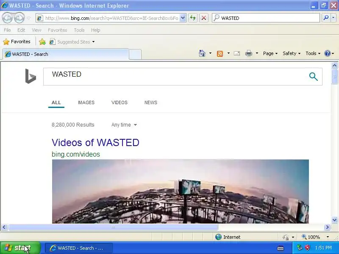Click the 8,280,000 Results text
Image resolution: width=339 pixels, height=254 pixels.
(x=73, y=125)
